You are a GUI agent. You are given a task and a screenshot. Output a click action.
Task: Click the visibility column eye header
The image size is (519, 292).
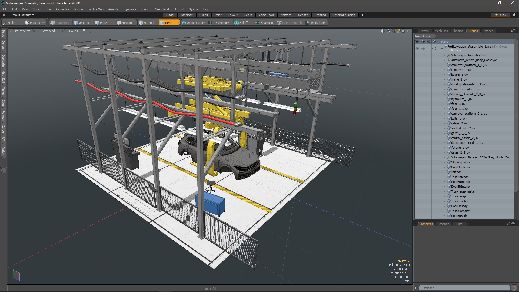(x=417, y=42)
